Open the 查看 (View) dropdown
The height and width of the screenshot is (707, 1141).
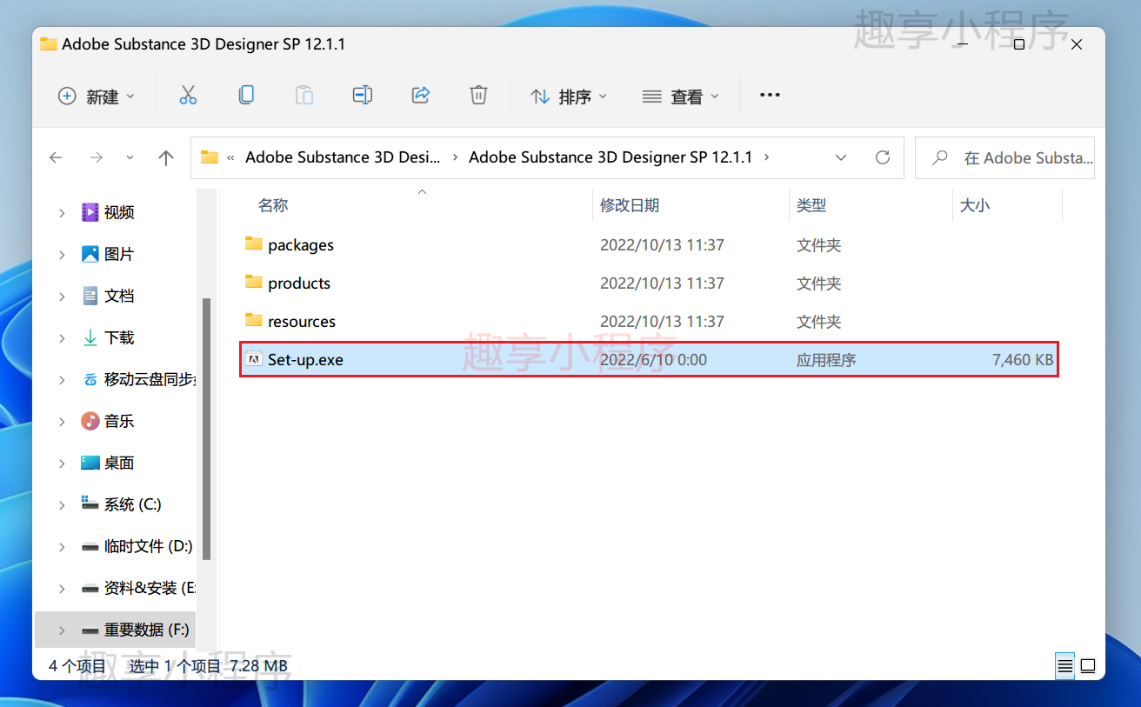click(x=680, y=96)
